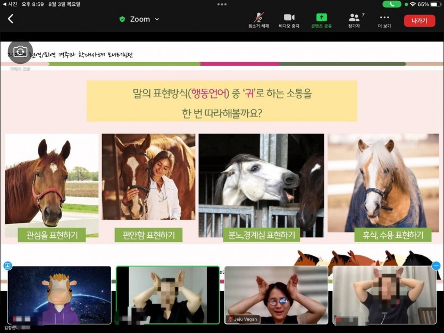
Task: Tap the 분노,경계심 표현하기 label
Action: 262,235
